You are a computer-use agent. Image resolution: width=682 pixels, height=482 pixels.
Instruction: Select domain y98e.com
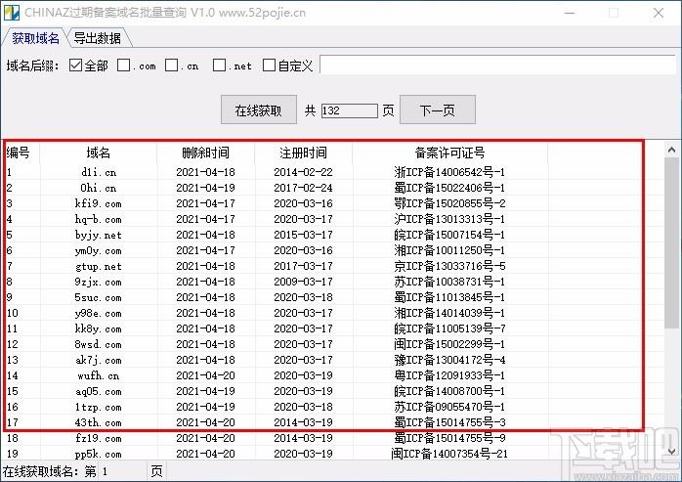[99, 314]
